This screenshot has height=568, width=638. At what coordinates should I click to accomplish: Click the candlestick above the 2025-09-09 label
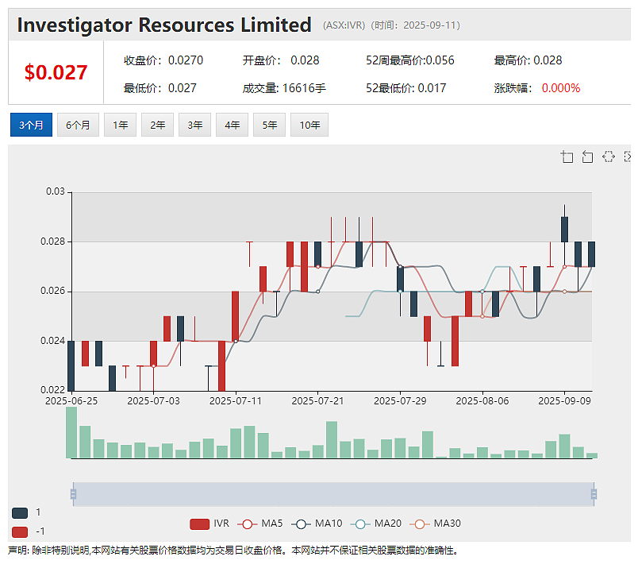click(564, 230)
